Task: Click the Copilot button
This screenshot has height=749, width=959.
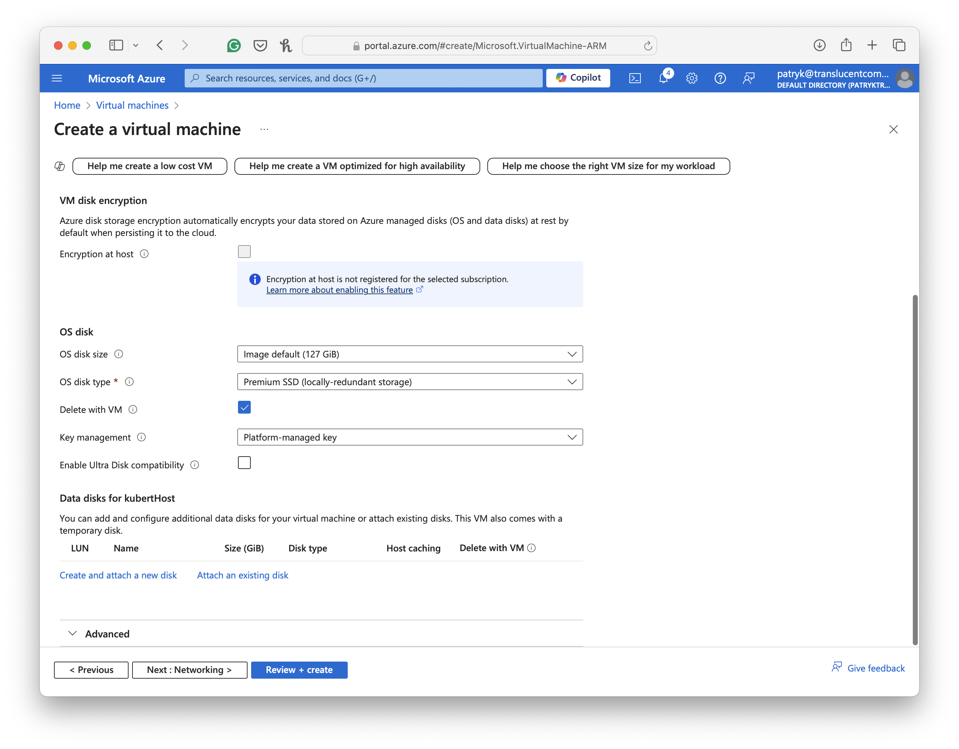Action: coord(578,78)
